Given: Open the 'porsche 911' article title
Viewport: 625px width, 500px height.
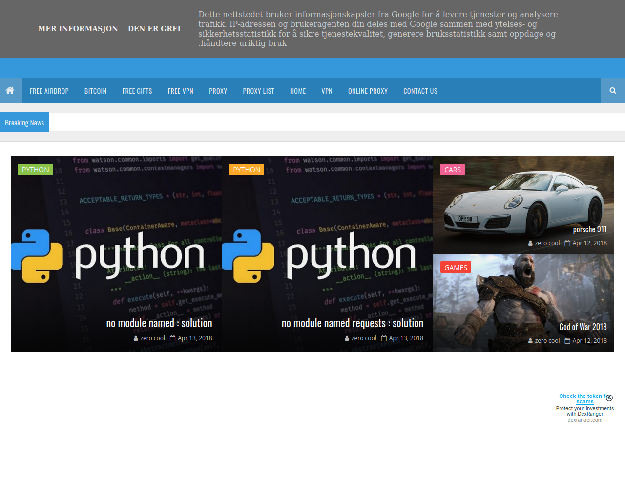Looking at the screenshot, I should pyautogui.click(x=590, y=229).
